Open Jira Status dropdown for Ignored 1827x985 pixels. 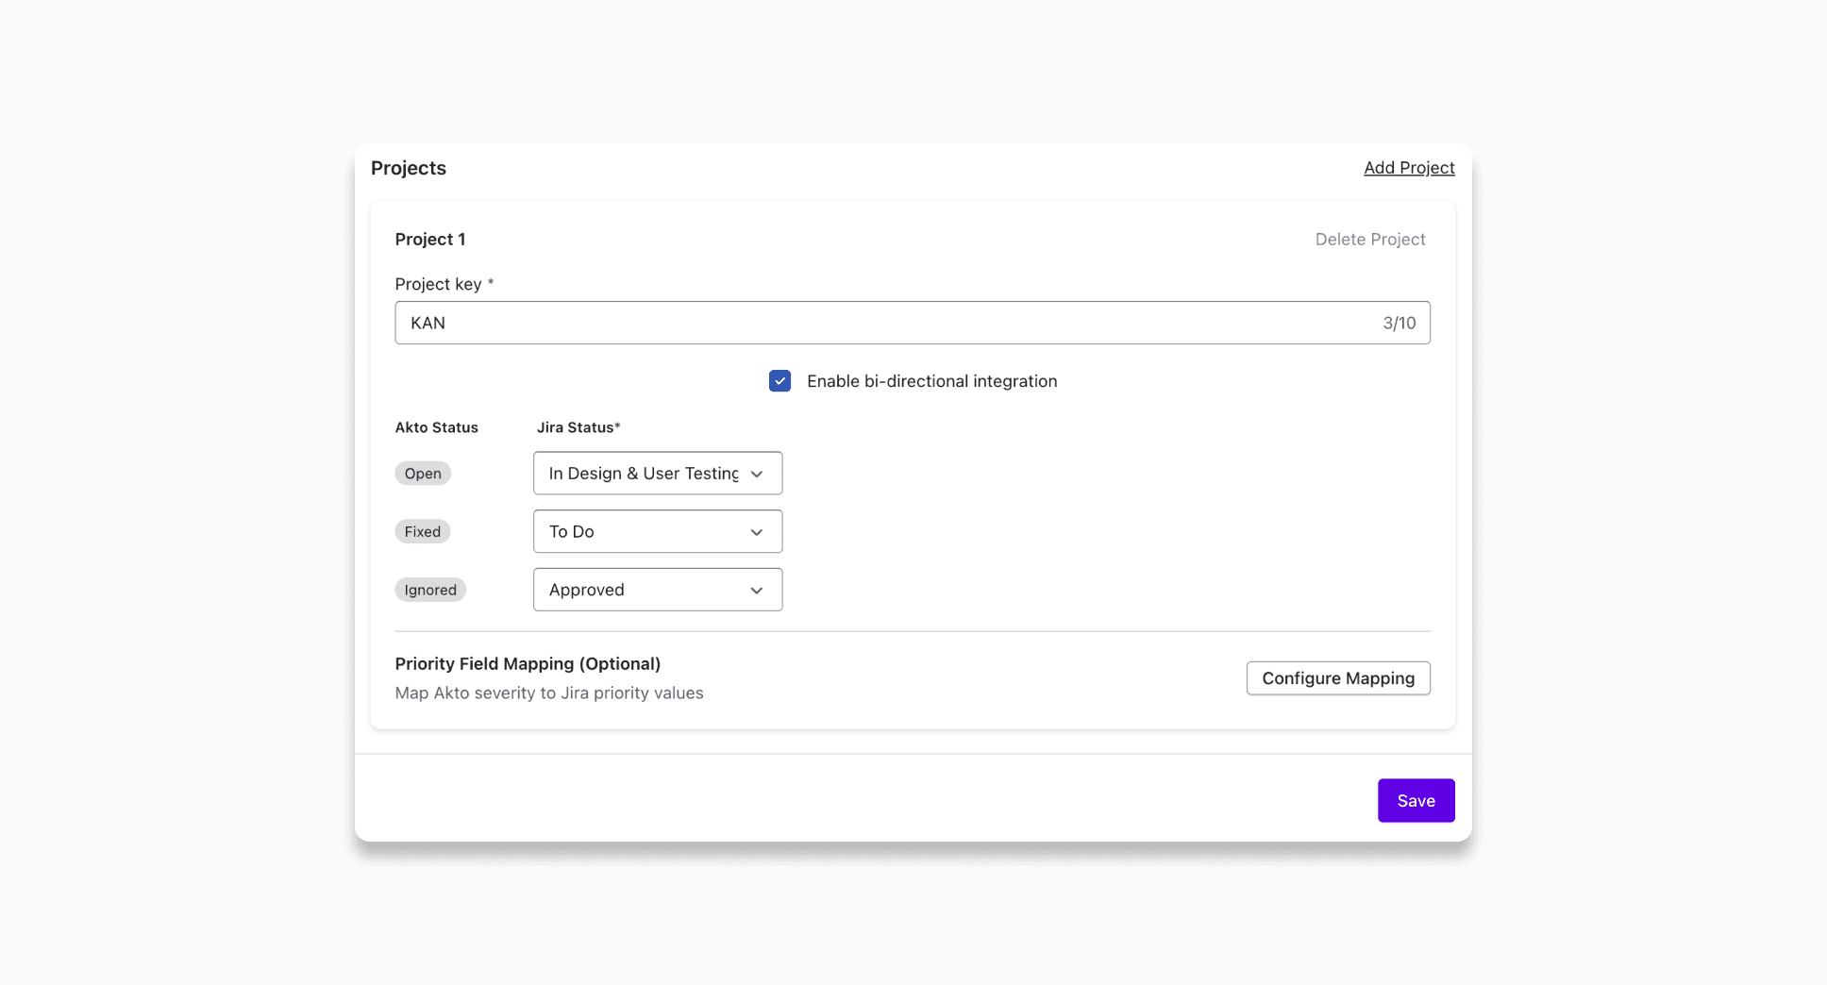pos(658,590)
